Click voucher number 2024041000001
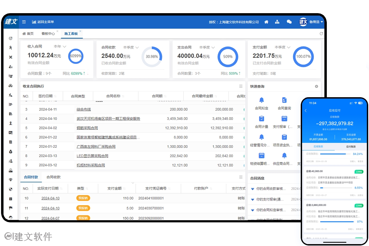Screen dimensions: 369x246 151,198
